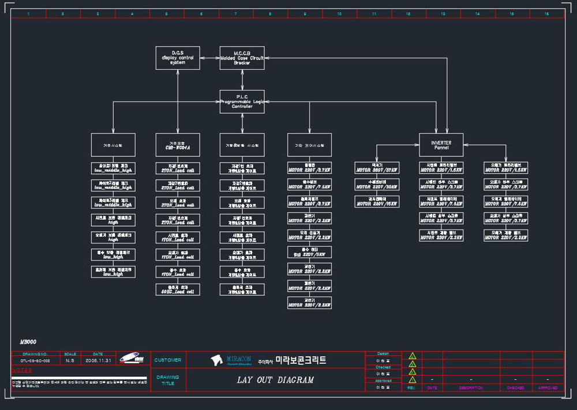Select the M.C.C.B Molded Case Circuit Breaker block
This screenshot has width=577, height=410.
point(242,58)
